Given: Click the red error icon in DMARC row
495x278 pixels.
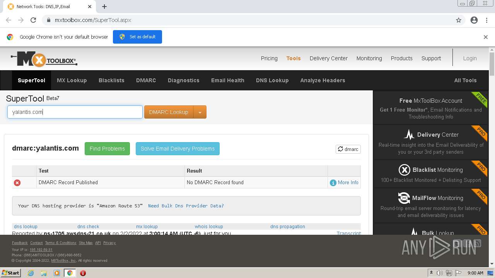Looking at the screenshot, I should (x=17, y=183).
